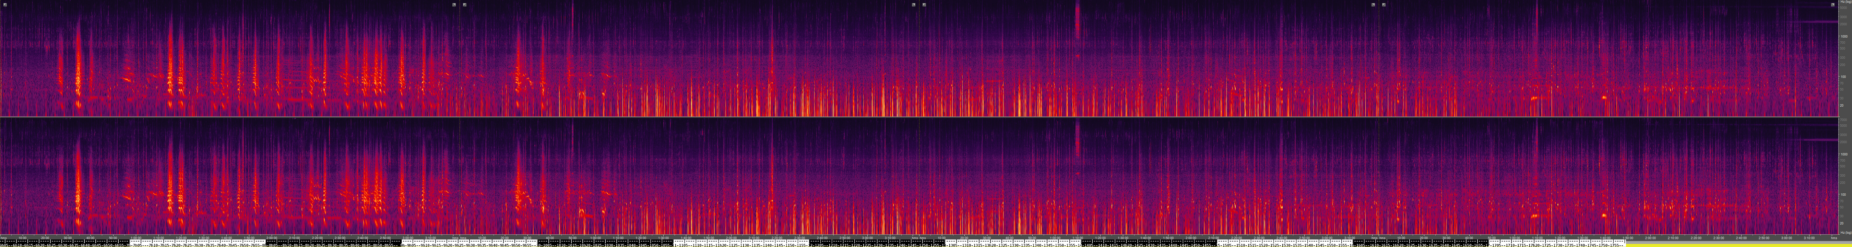The height and width of the screenshot is (247, 1852).
Task: Click bright high-frequency burst in third panel's upper channel
Action: 1077,22
